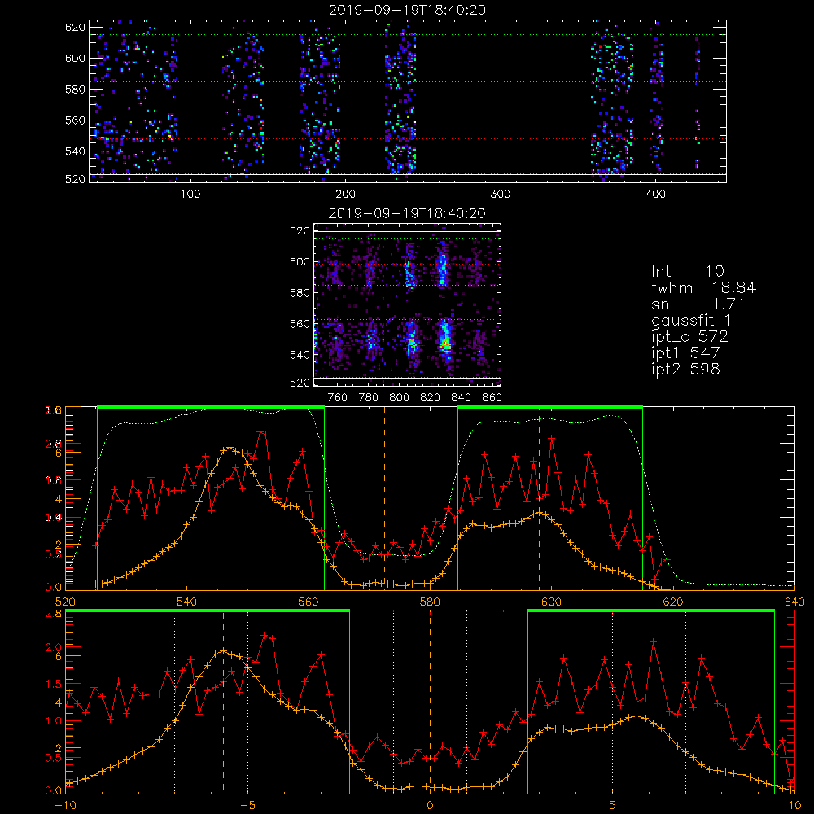
Task: Click the bottom plot x-axis label 0
Action: (x=430, y=805)
